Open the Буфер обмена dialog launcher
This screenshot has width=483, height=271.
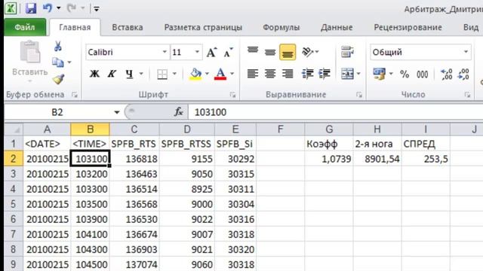point(75,95)
